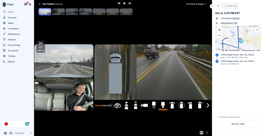This screenshot has height=136, width=264.
Task: Select the 3D rotate view icon
Action: pyautogui.click(x=117, y=105)
